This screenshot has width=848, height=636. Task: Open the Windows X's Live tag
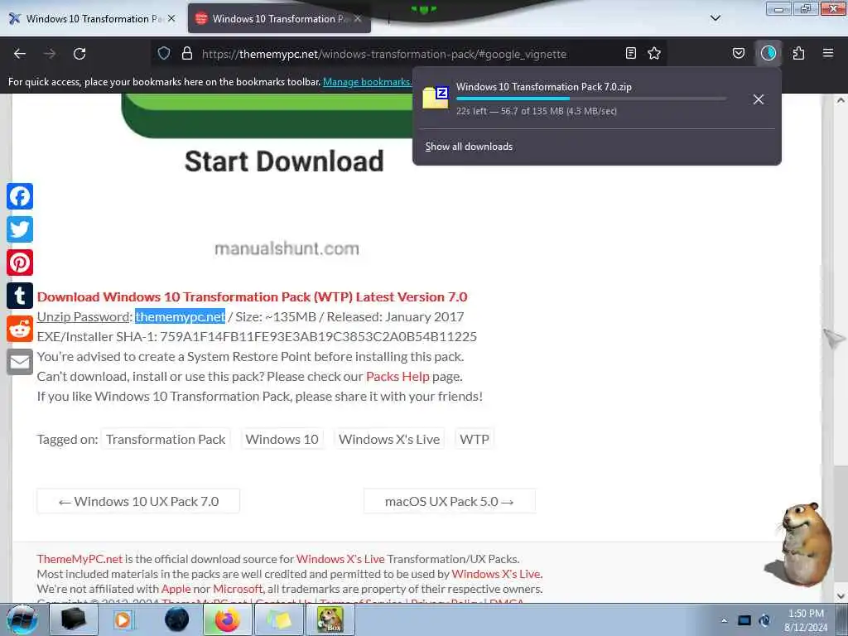389,439
